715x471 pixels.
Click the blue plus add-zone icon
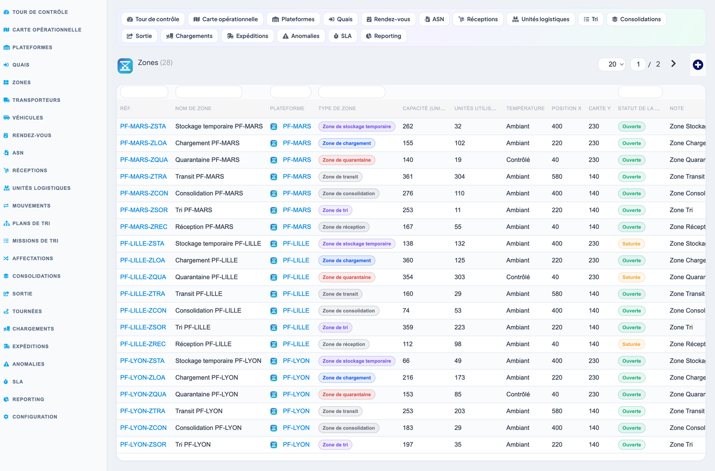pyautogui.click(x=698, y=65)
